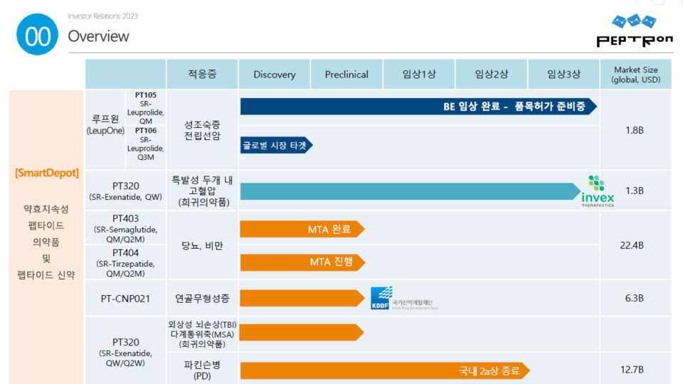This screenshot has height=384, width=683.
Task: Click the 임상1상 column header
Action: 419,75
